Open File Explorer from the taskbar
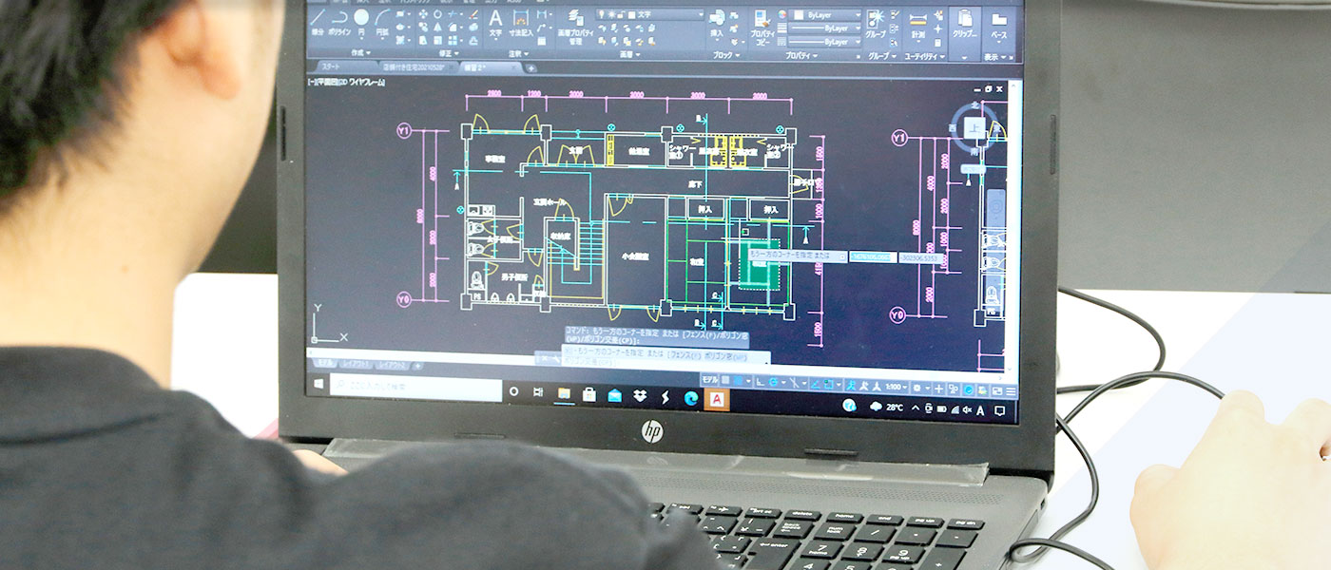The width and height of the screenshot is (1331, 570). tap(564, 392)
